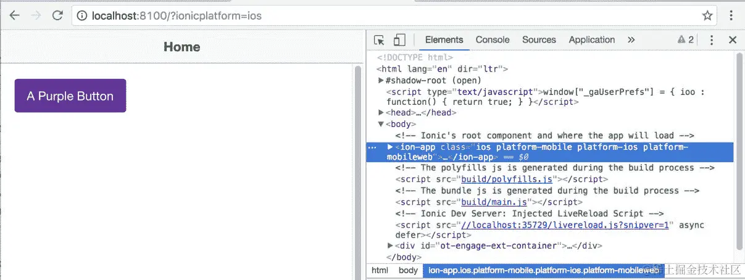Select the html lang="en" element line

pyautogui.click(x=443, y=69)
